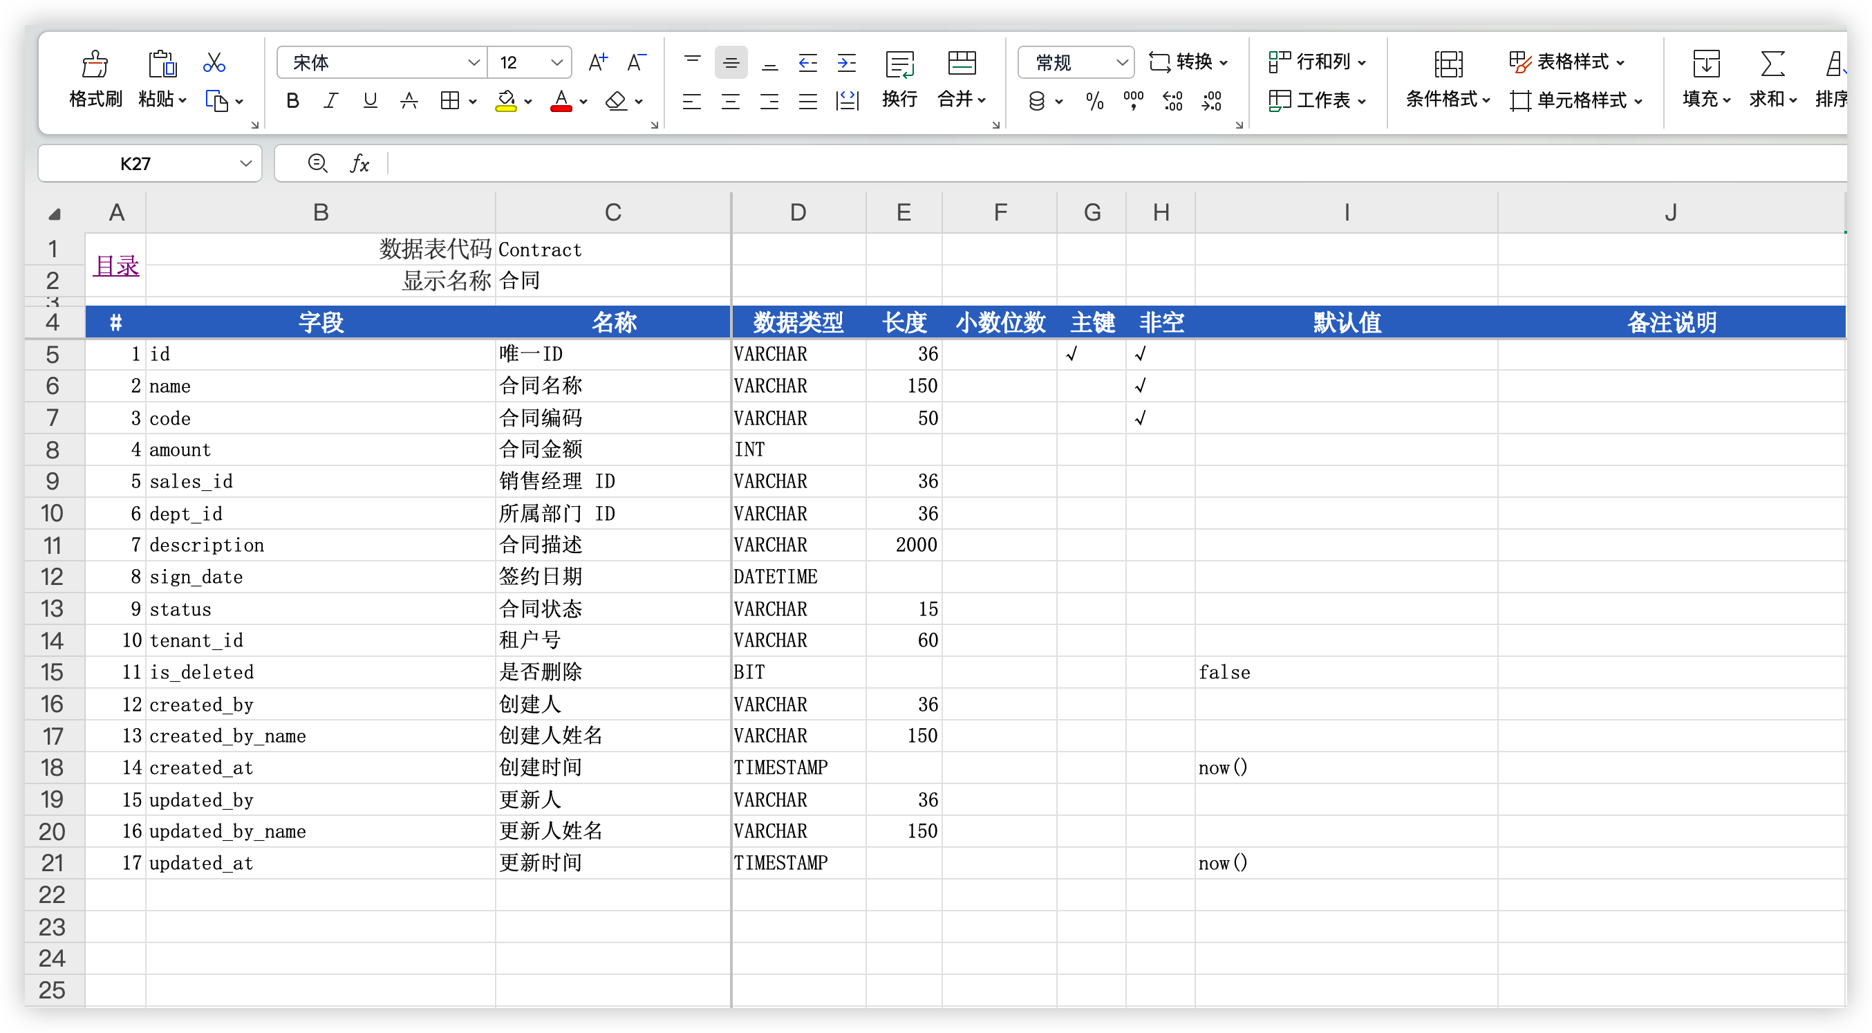Click the Strikethrough text icon
This screenshot has height=1033, width=1872.
coord(409,100)
